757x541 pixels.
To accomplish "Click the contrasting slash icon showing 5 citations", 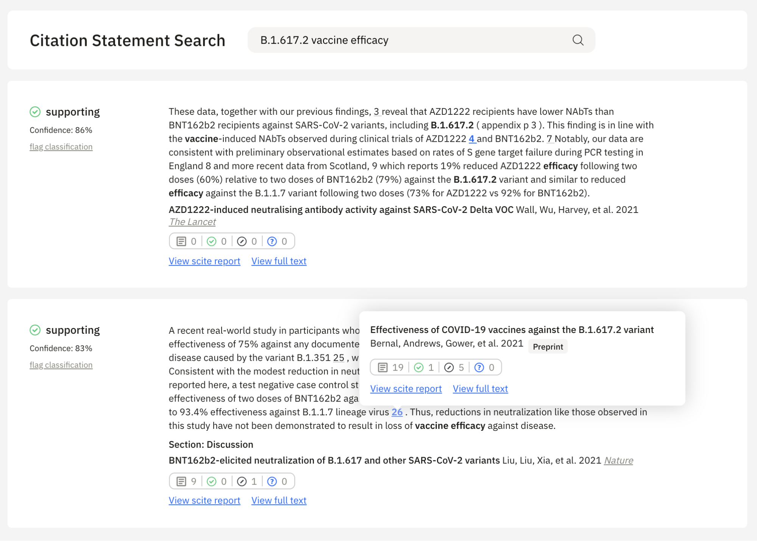I will (x=449, y=367).
